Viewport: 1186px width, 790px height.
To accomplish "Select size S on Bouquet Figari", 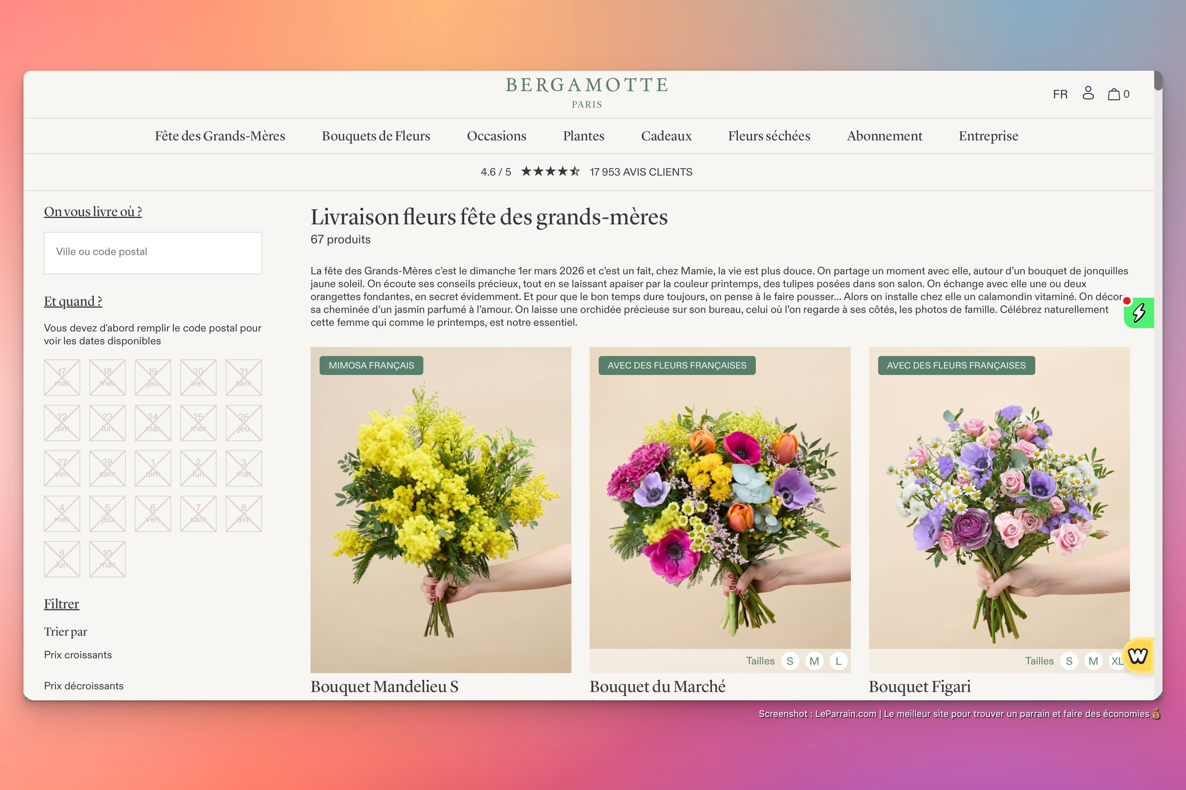I will point(1069,661).
